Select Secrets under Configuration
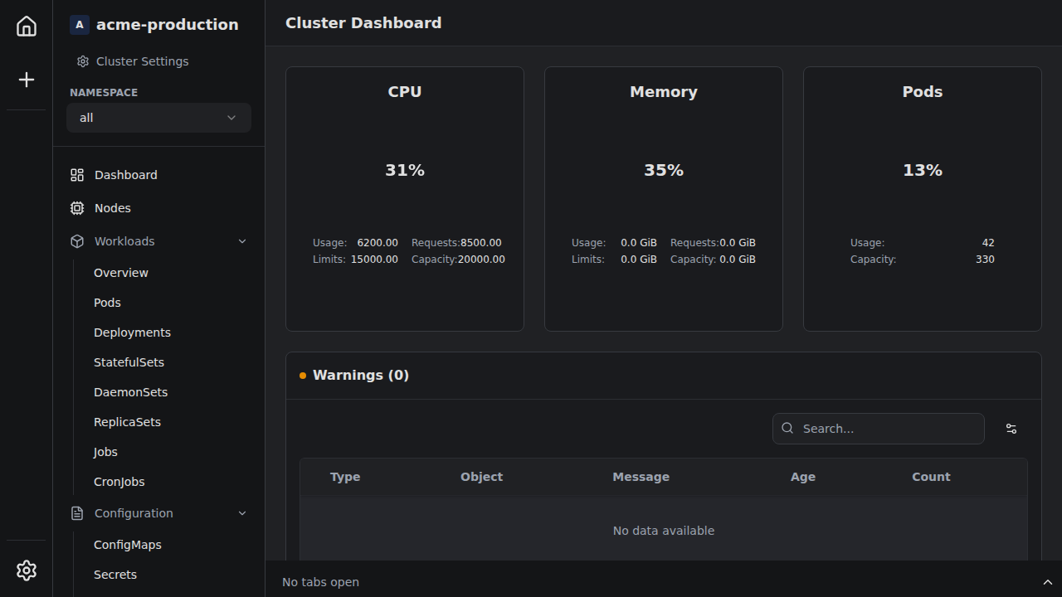1062x597 pixels. pyautogui.click(x=115, y=574)
